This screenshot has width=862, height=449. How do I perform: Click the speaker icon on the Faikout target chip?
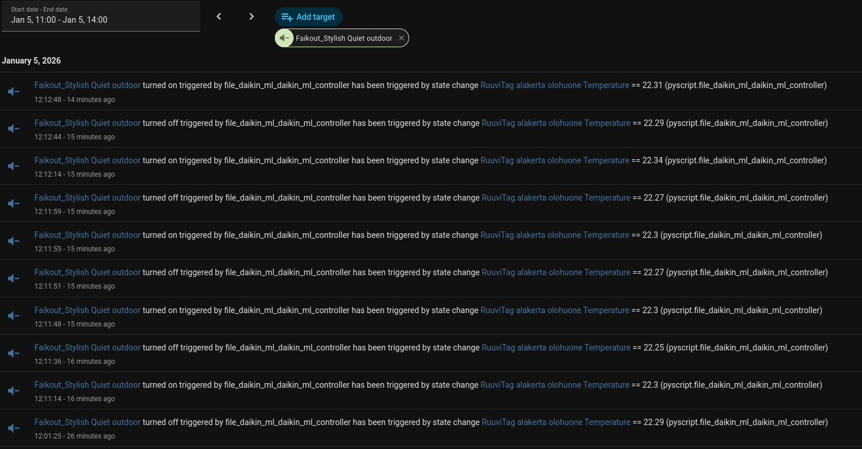(284, 38)
